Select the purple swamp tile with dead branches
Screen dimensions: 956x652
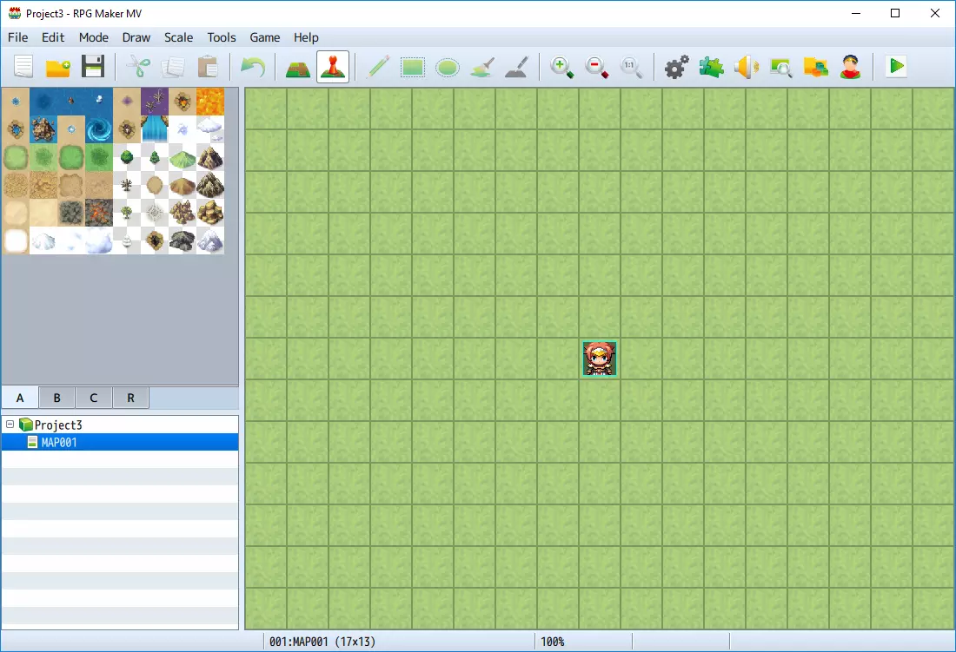[155, 102]
